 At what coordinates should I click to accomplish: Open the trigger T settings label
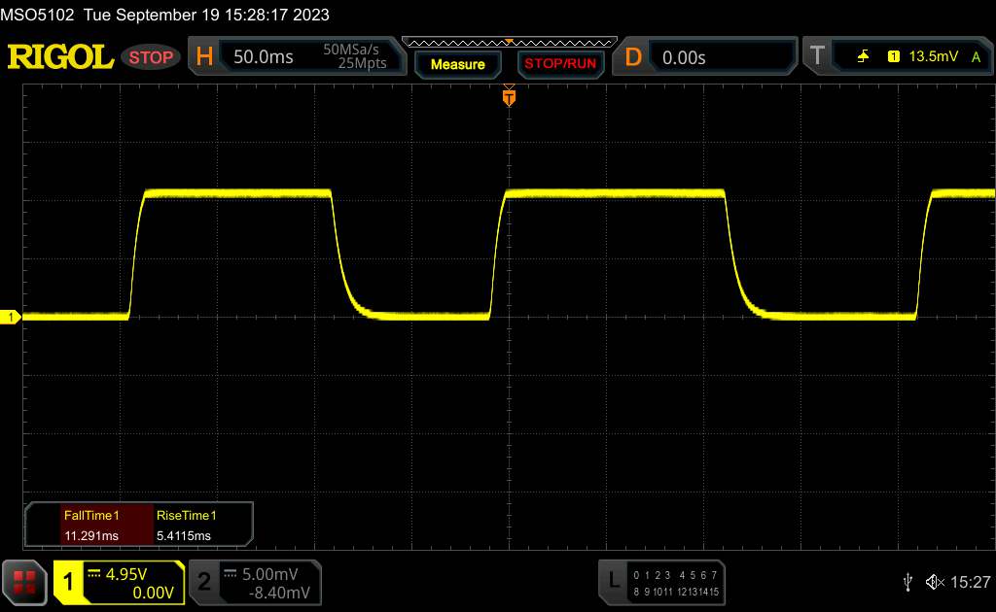point(817,55)
